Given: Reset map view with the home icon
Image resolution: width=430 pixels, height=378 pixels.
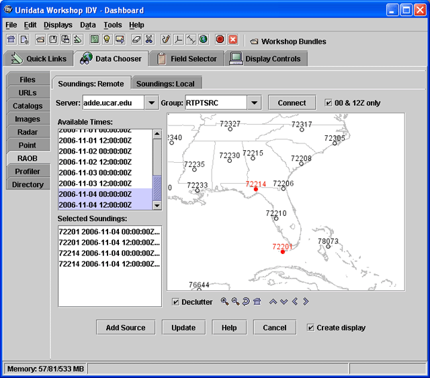Looking at the screenshot, I should (x=257, y=302).
